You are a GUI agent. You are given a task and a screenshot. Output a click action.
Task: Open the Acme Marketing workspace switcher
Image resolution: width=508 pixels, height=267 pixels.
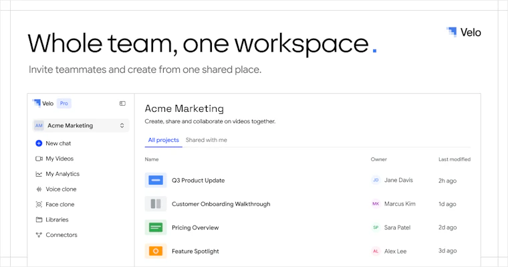pyautogui.click(x=80, y=126)
